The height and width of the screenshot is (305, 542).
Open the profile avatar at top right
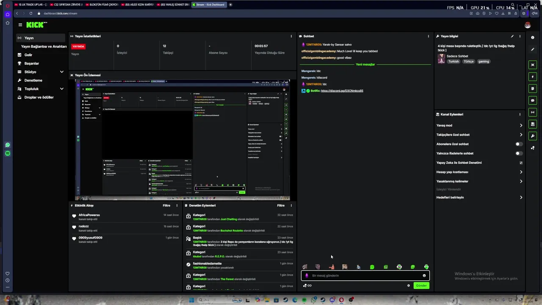(x=527, y=25)
